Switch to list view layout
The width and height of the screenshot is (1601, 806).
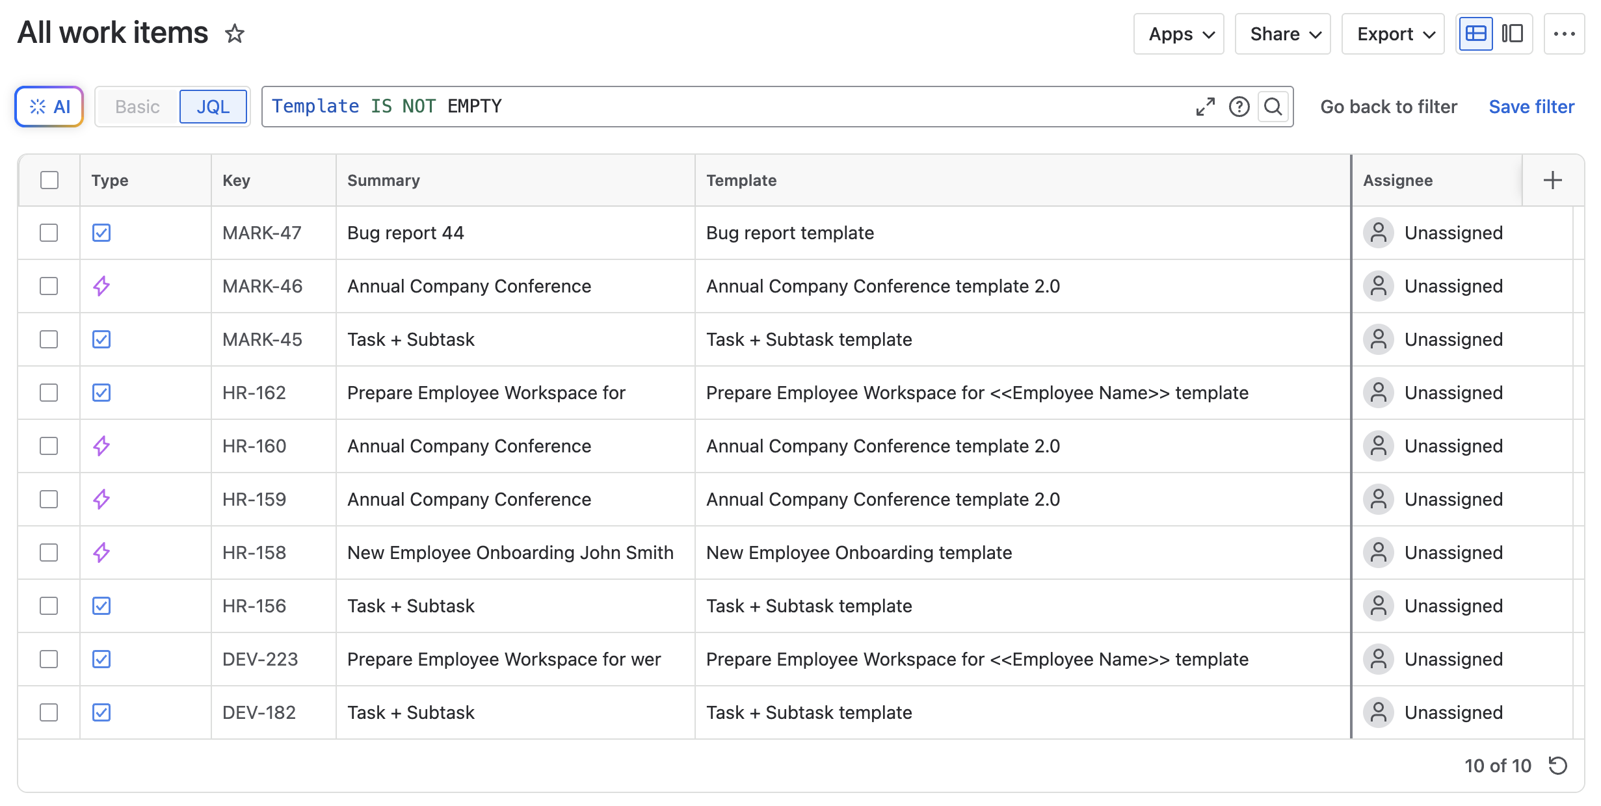(x=1475, y=34)
